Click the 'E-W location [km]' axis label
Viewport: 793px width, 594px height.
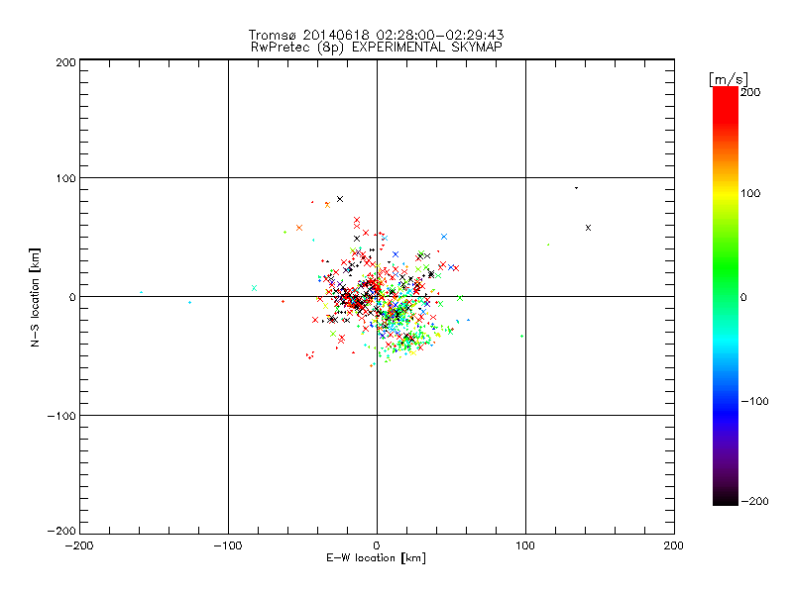(376, 558)
